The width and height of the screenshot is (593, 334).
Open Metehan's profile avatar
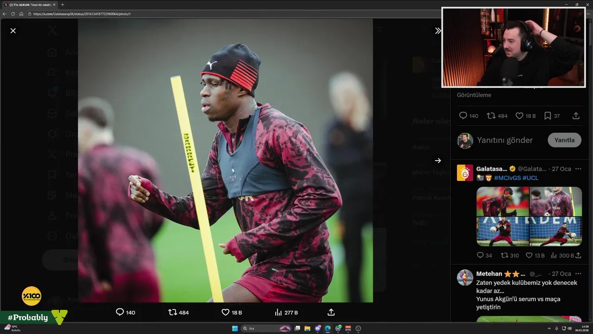click(x=465, y=277)
